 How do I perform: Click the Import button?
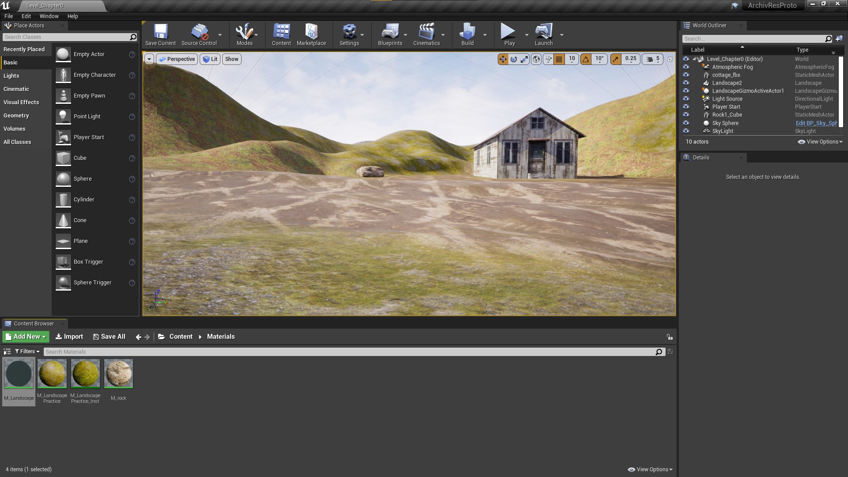(x=69, y=337)
